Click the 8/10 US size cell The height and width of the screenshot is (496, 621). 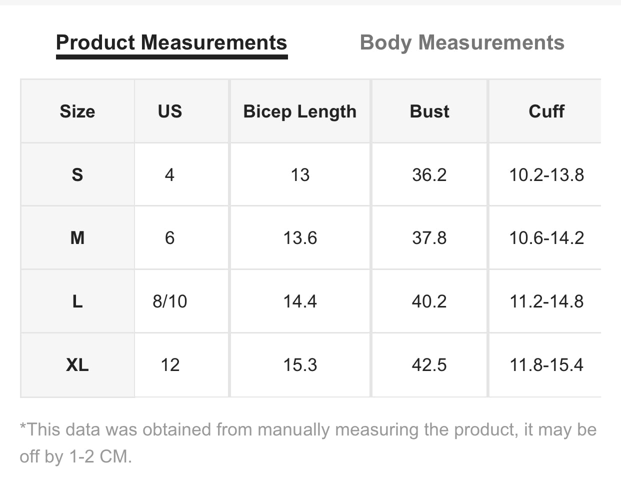pyautogui.click(x=170, y=301)
